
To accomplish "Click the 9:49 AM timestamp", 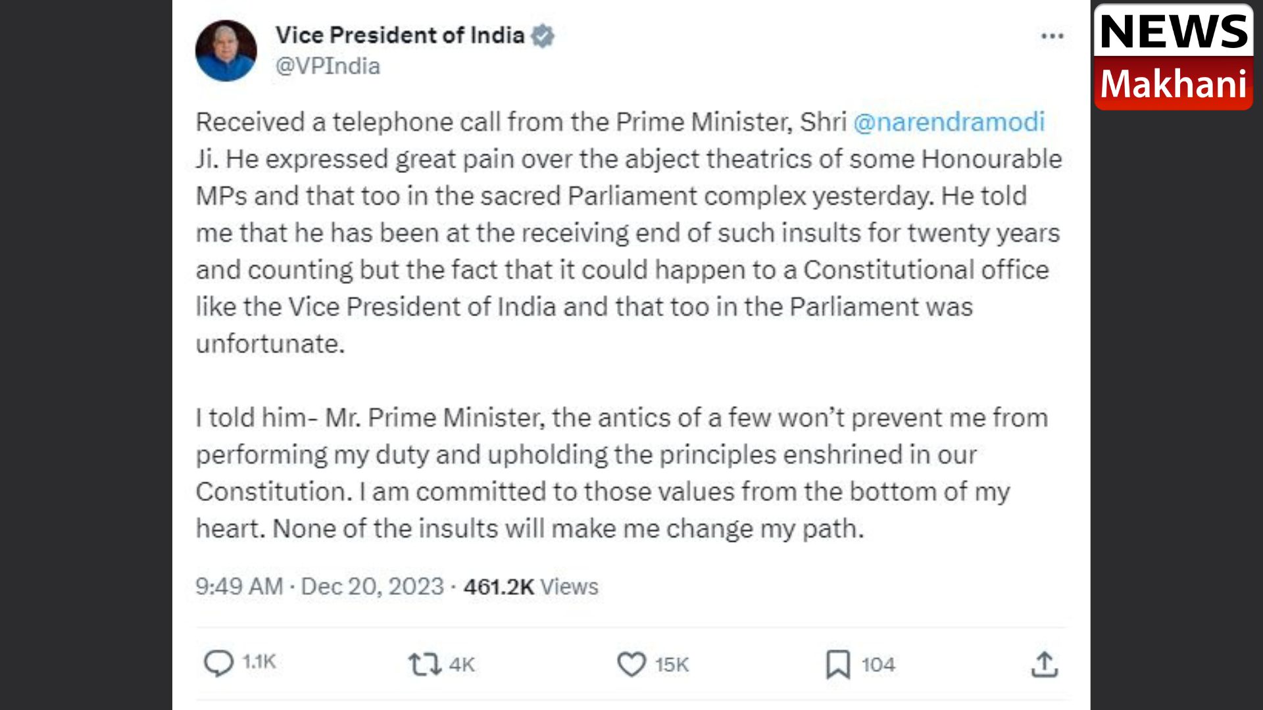I will 239,586.
